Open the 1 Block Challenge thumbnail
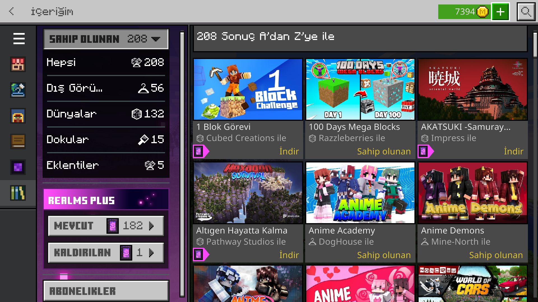 tap(248, 89)
